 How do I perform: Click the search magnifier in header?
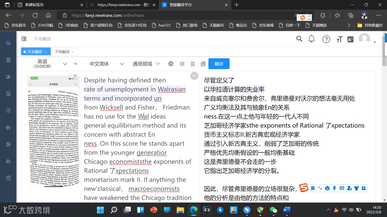(x=299, y=39)
